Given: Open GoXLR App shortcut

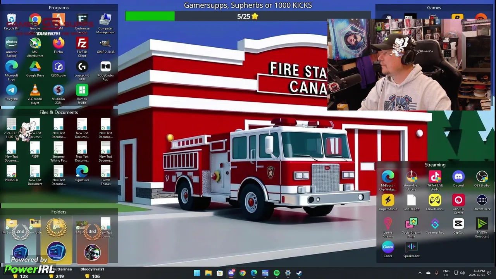Looking at the screenshot, I should 412,203.
